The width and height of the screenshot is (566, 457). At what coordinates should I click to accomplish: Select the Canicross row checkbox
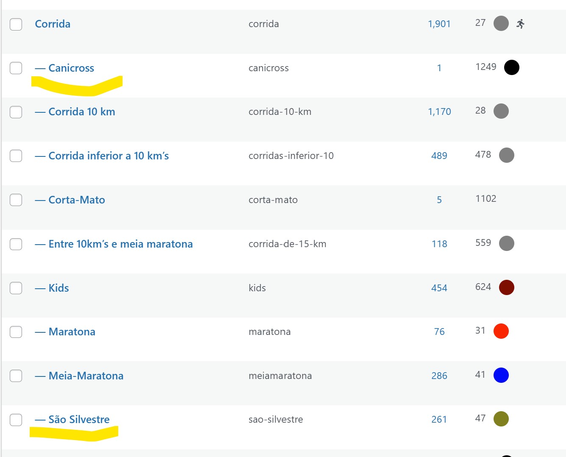pyautogui.click(x=16, y=68)
